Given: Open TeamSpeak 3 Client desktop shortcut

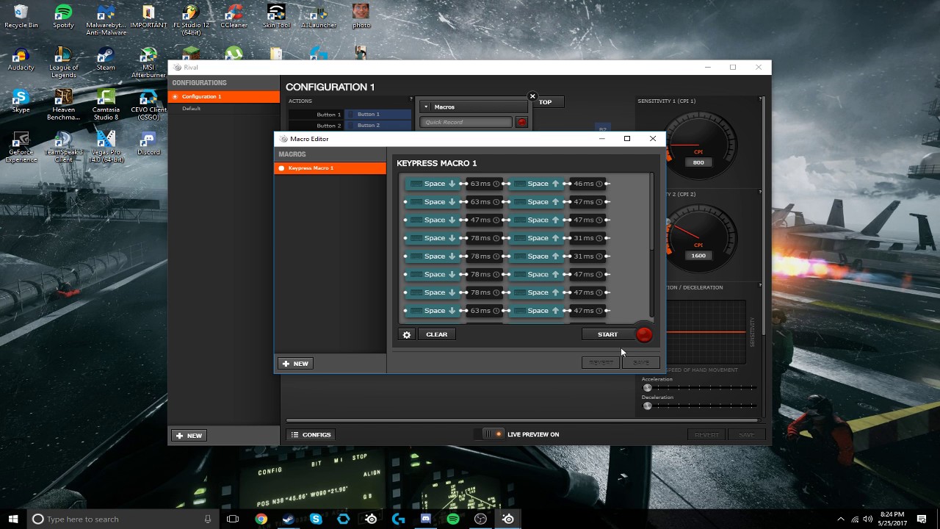Looking at the screenshot, I should [63, 147].
